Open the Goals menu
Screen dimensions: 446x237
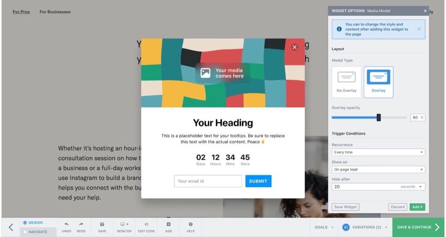tap(324, 227)
